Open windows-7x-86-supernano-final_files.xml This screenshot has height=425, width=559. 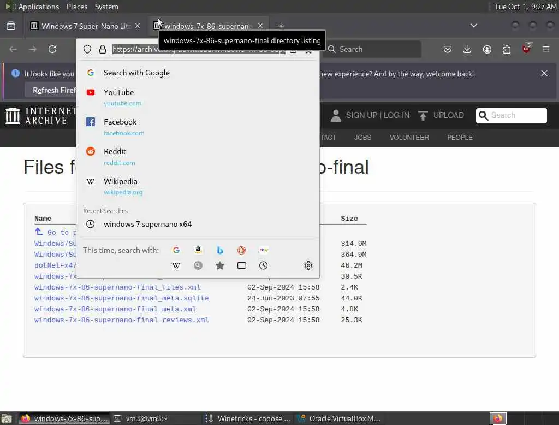click(117, 287)
